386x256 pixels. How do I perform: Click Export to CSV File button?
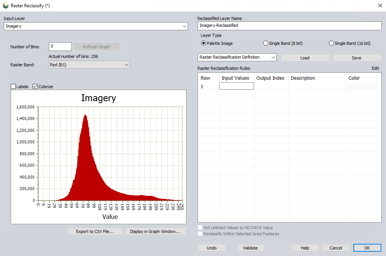(x=95, y=231)
